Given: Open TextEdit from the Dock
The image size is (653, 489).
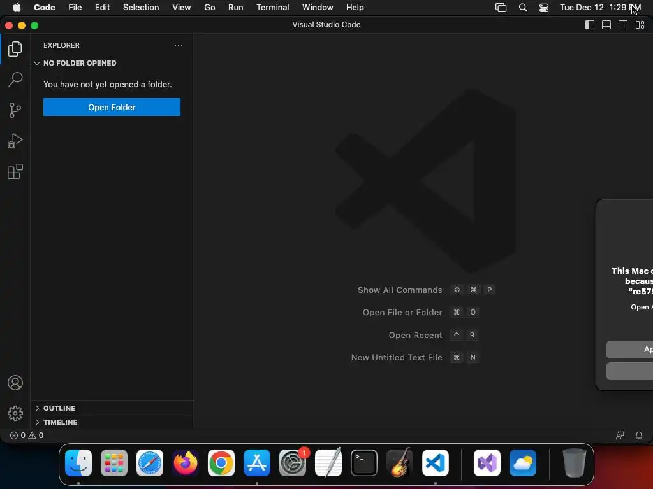Looking at the screenshot, I should [328, 463].
